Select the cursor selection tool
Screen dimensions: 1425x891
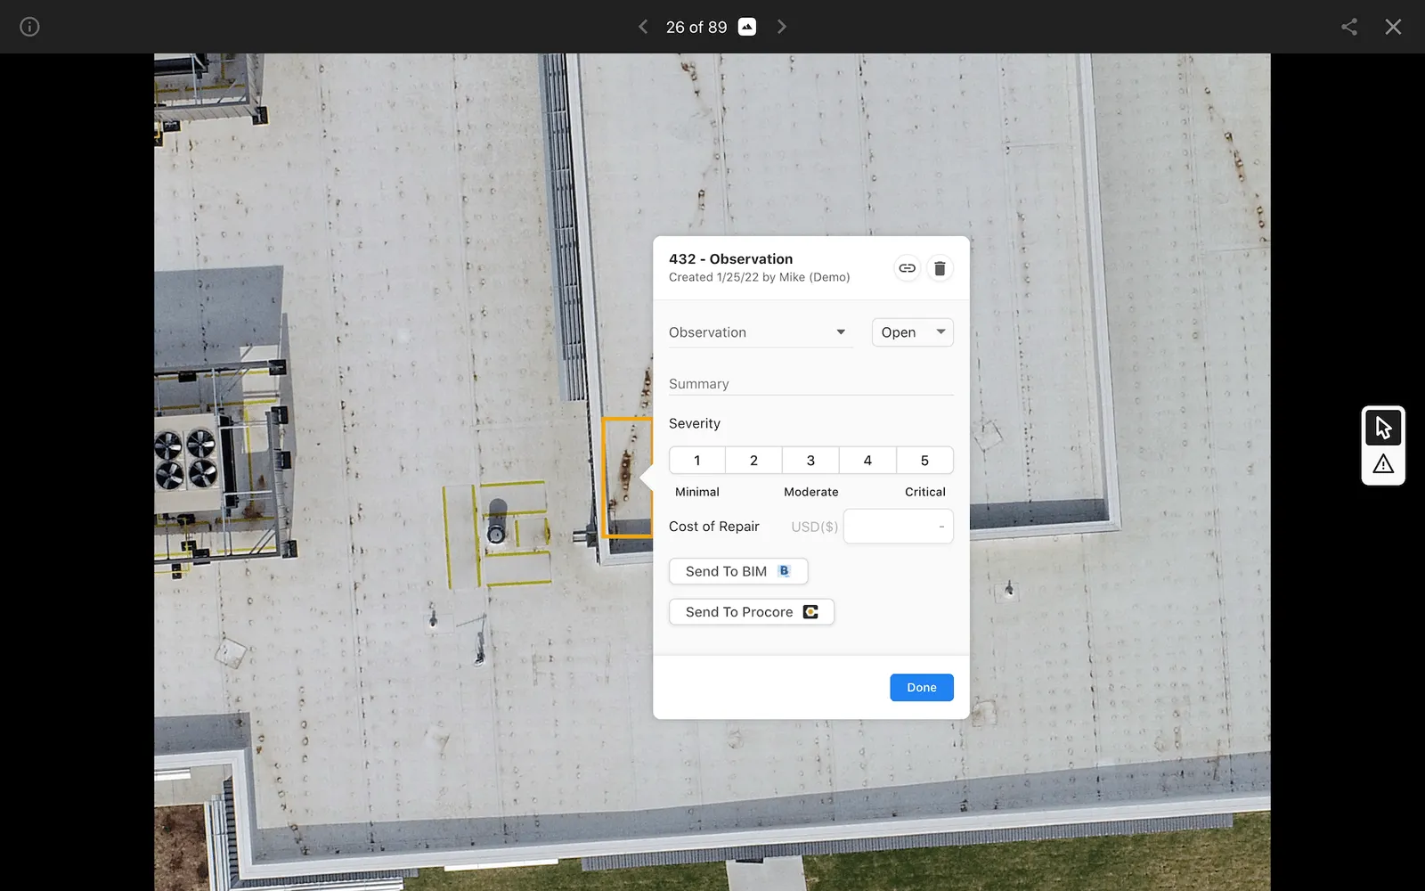point(1383,427)
